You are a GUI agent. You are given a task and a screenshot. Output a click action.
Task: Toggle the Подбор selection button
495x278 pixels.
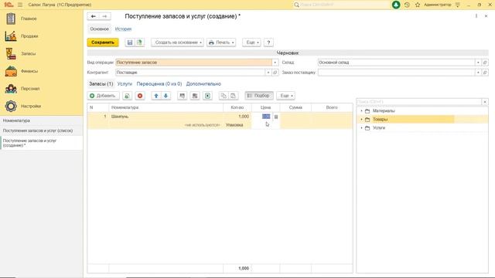pyautogui.click(x=259, y=96)
